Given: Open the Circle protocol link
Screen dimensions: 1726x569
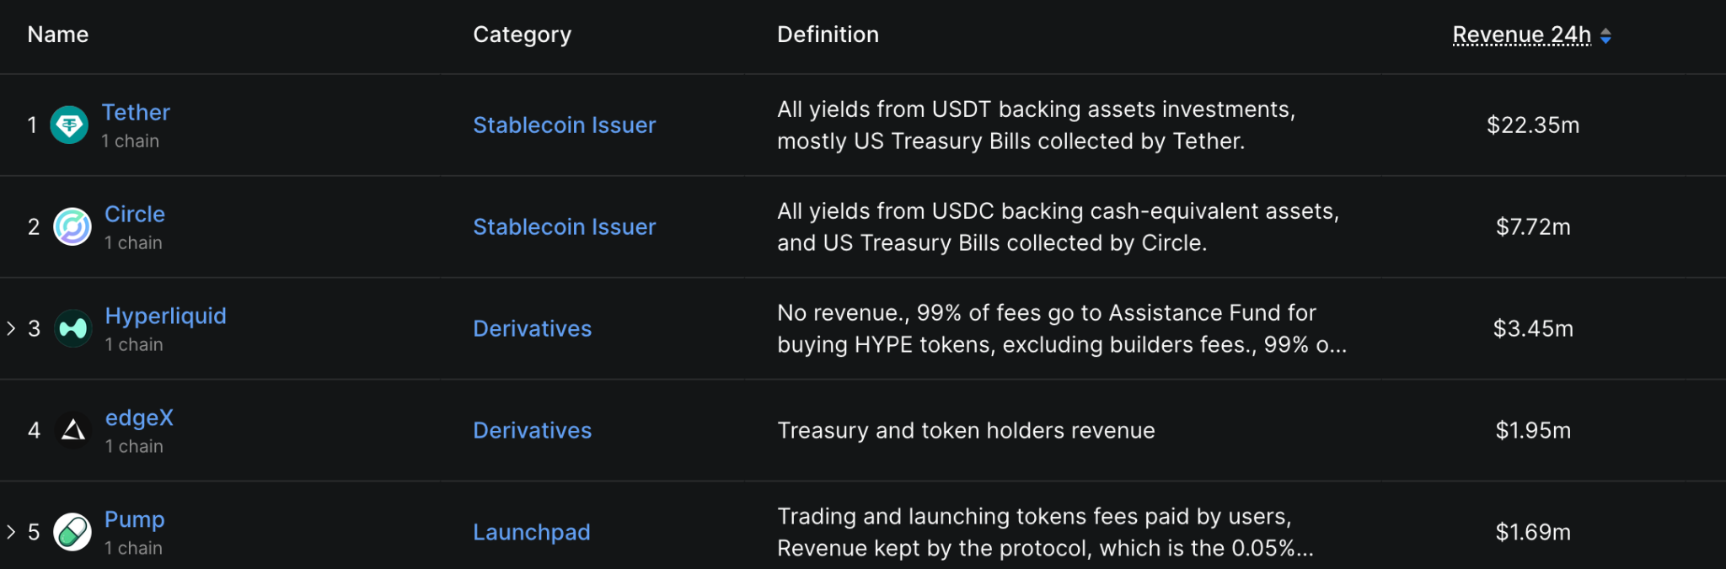Looking at the screenshot, I should pos(135,214).
